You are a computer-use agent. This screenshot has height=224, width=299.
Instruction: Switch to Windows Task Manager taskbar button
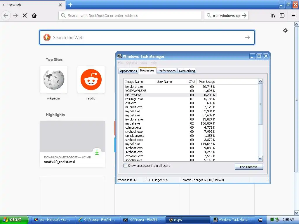coord(232,220)
